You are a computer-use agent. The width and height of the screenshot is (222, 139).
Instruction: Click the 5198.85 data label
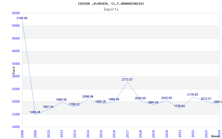point(22,18)
